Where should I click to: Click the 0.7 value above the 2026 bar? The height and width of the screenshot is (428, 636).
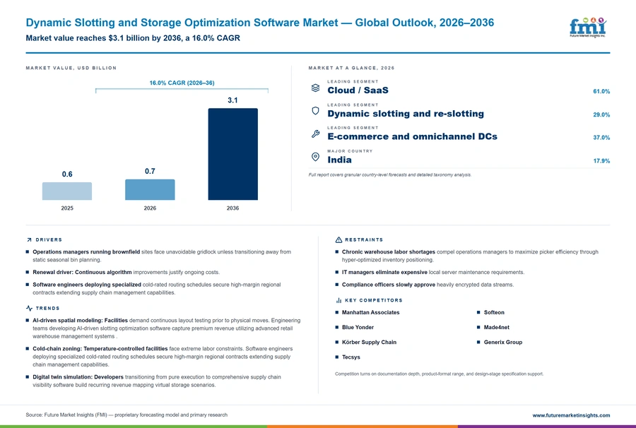pos(150,172)
